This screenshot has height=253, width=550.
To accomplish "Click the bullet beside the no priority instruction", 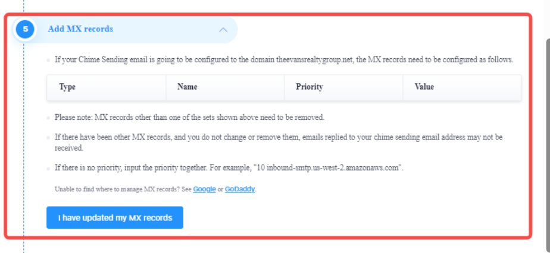I will 48,169.
